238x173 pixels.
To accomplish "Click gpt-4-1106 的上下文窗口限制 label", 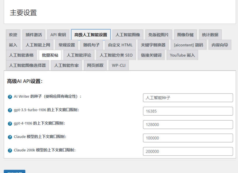I will (x=39, y=123).
